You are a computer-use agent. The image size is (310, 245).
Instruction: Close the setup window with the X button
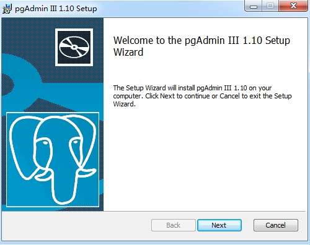coord(293,6)
